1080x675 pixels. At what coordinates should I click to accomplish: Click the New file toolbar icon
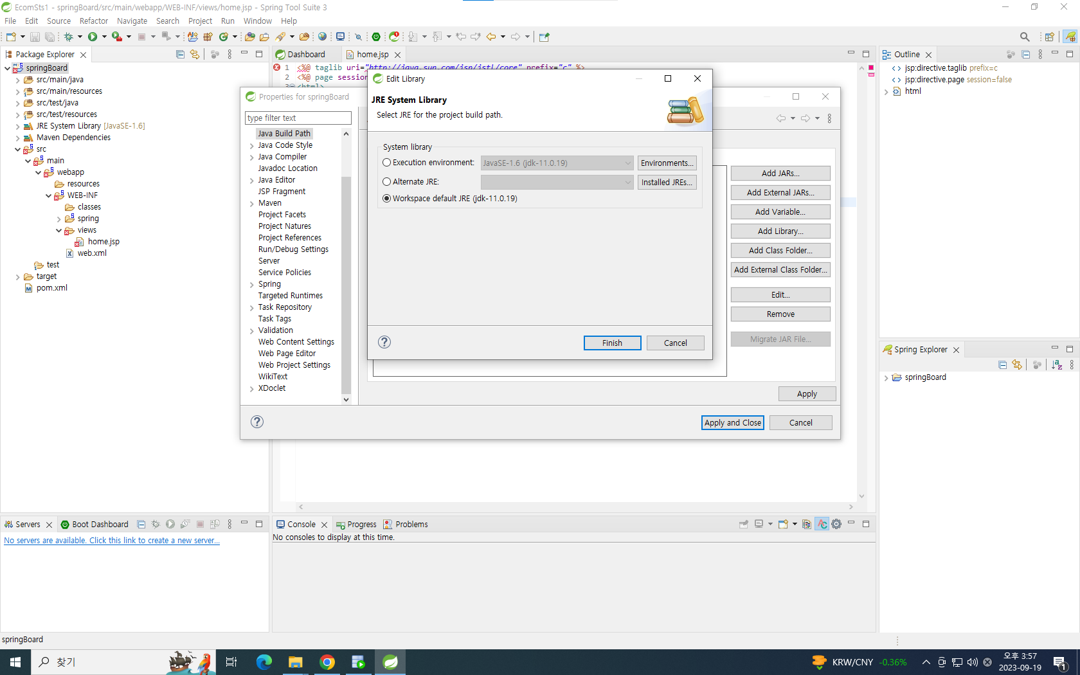pyautogui.click(x=11, y=37)
